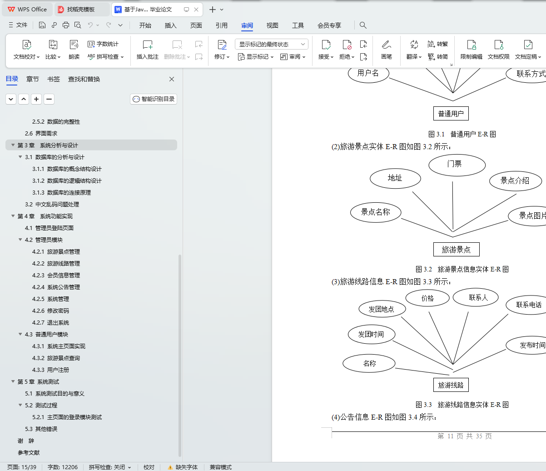This screenshot has height=471, width=546.
Task: Convert with 转繁 simplified to traditional
Action: coord(438,44)
